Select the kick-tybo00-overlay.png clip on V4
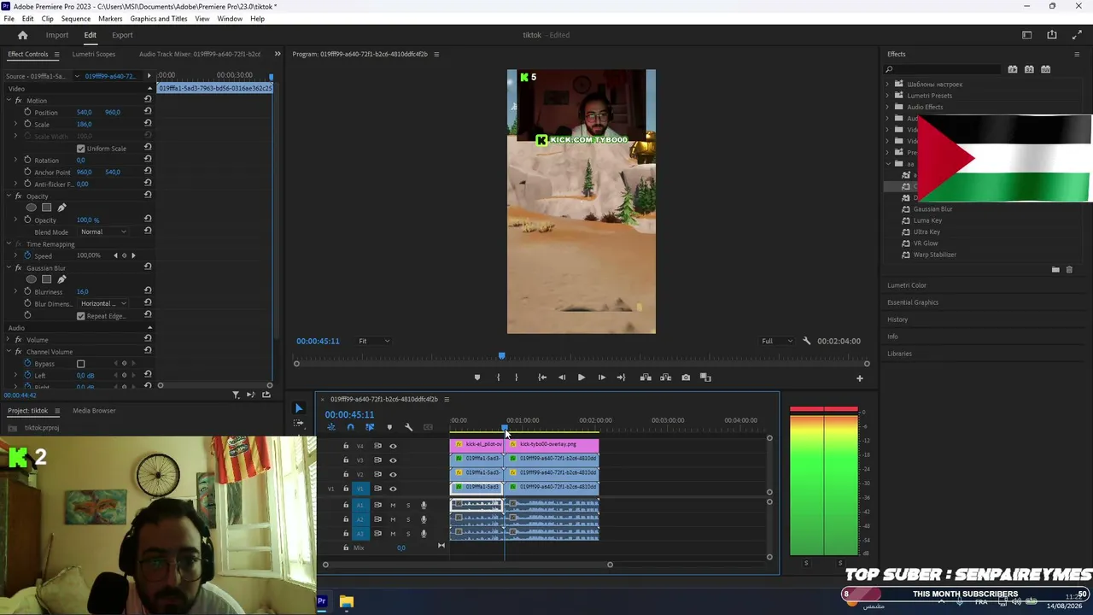This screenshot has height=615, width=1093. [552, 445]
